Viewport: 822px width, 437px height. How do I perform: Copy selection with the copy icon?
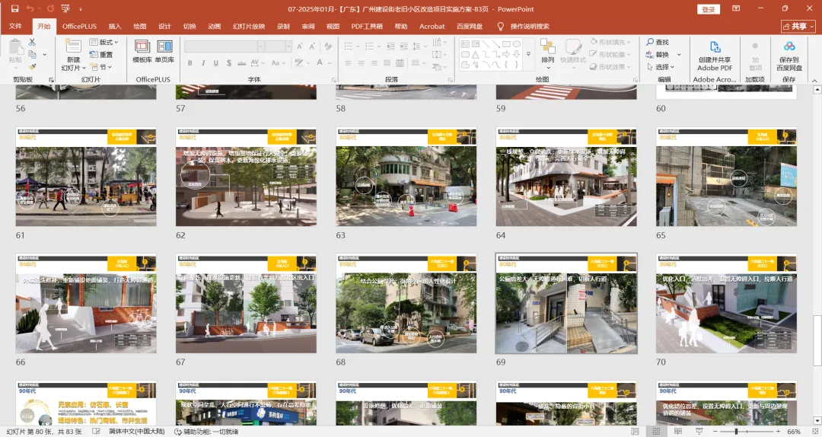click(32, 54)
